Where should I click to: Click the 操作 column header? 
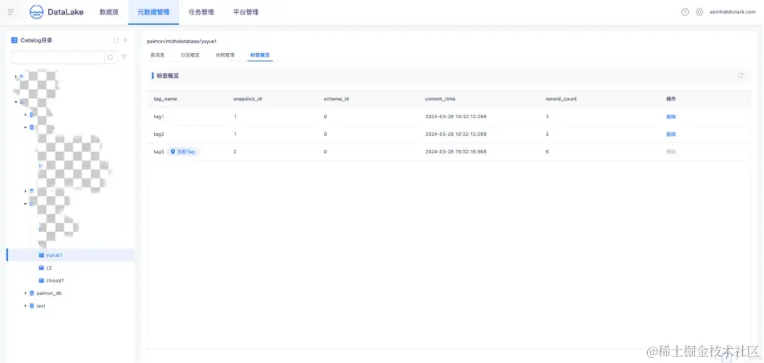click(x=671, y=99)
